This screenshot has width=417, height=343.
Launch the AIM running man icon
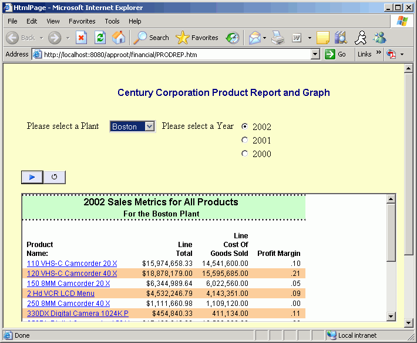pos(361,38)
